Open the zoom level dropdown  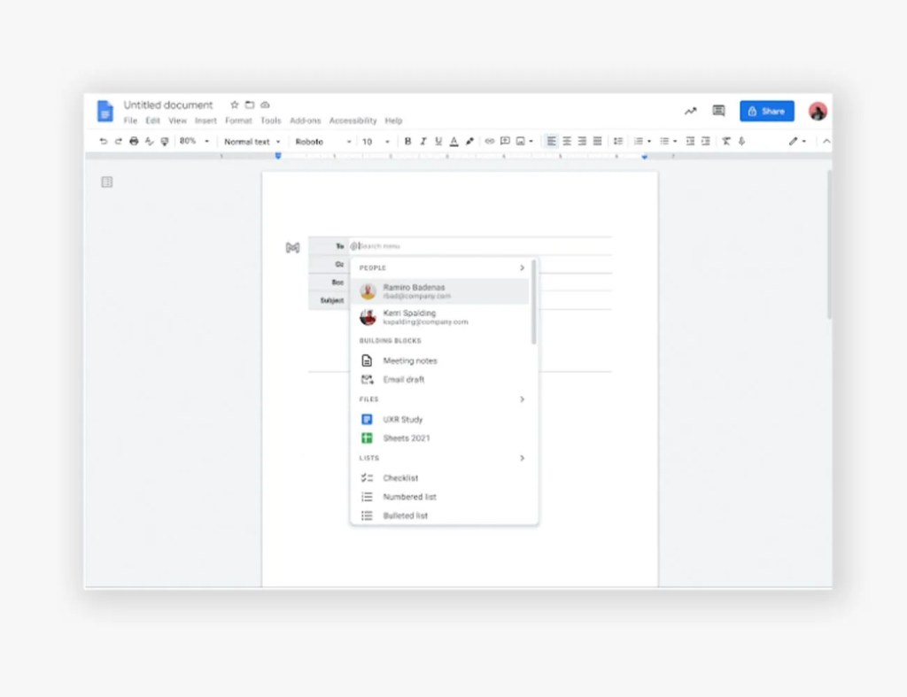[x=191, y=141]
